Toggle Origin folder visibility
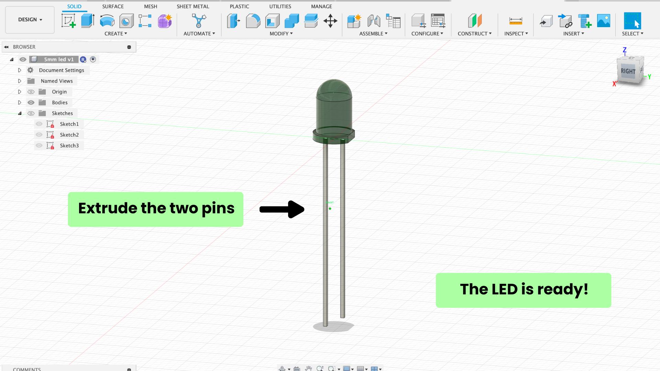This screenshot has width=660, height=371. pos(31,92)
